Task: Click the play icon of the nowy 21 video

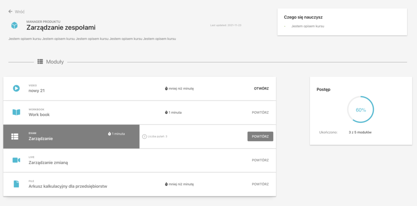Action: (x=16, y=88)
